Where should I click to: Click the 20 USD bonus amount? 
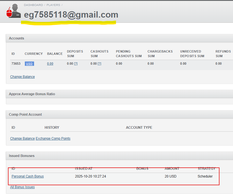[170, 176]
